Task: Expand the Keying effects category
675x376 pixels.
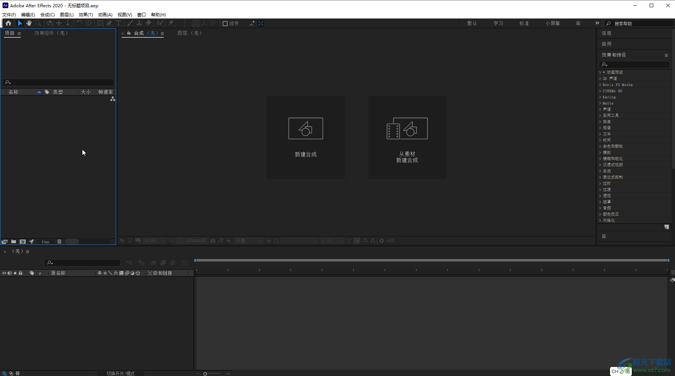Action: 600,97
